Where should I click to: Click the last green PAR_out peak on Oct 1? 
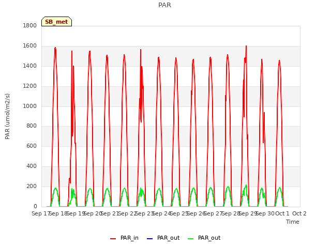point(280,188)
